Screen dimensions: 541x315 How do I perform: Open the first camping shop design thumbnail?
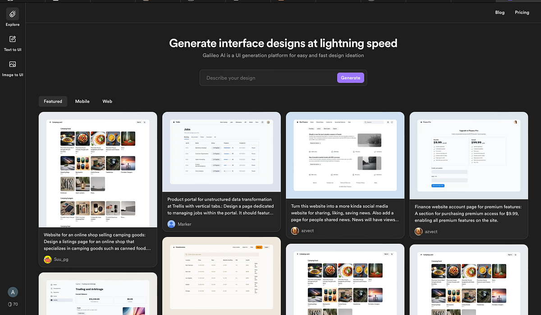pyautogui.click(x=98, y=170)
